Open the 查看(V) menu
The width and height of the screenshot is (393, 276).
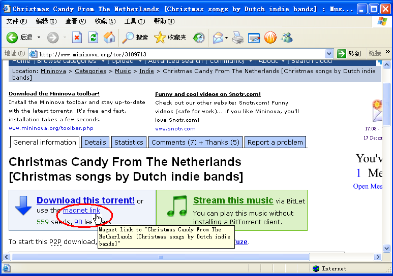point(76,21)
